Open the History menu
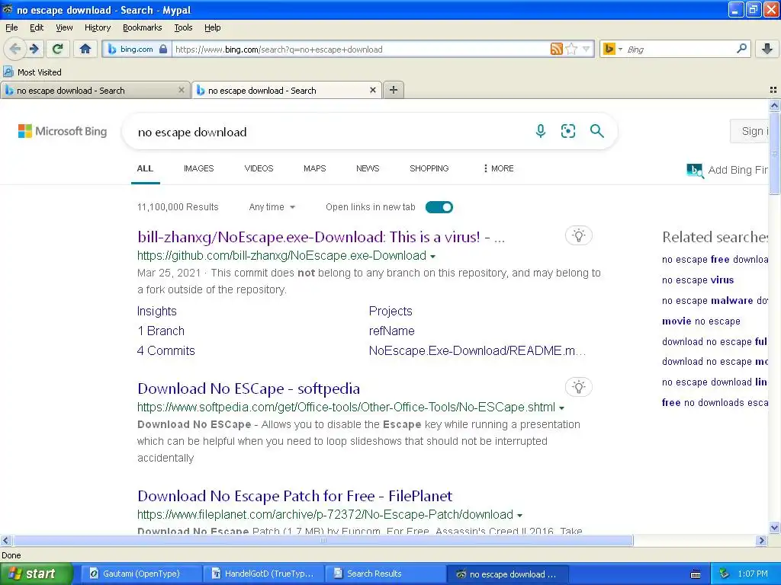 pos(98,27)
